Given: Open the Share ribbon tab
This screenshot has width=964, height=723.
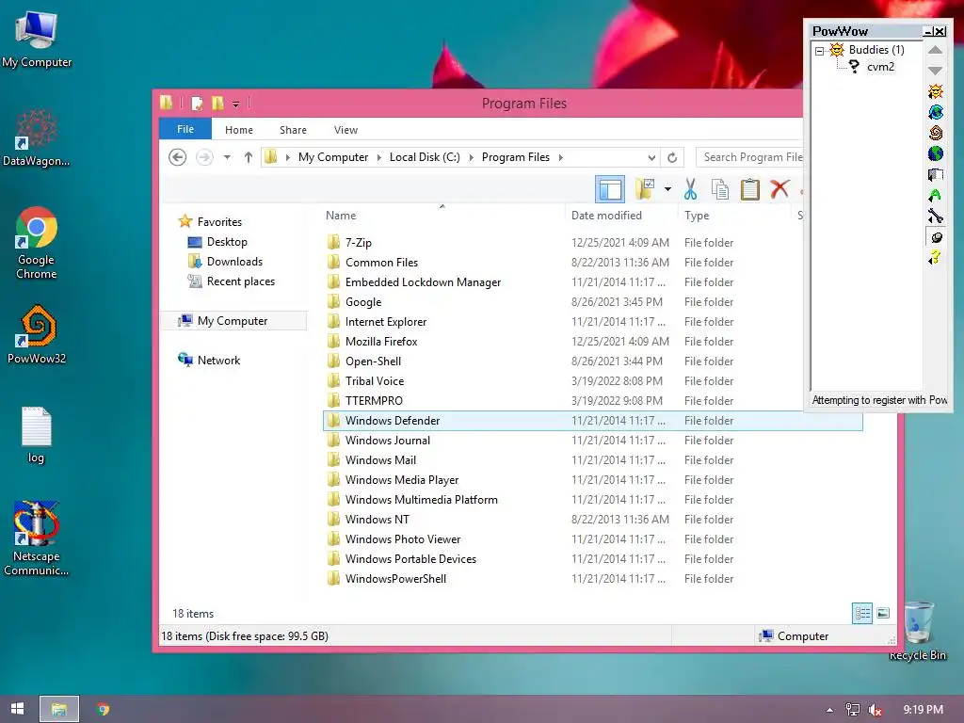Looking at the screenshot, I should [x=294, y=130].
